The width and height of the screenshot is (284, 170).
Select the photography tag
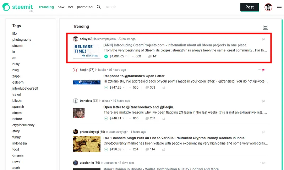22,40
